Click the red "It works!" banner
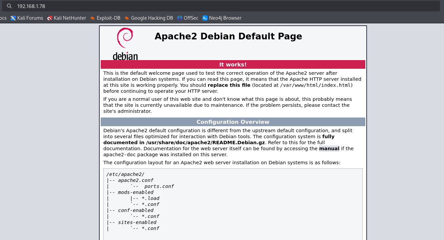 (233, 64)
